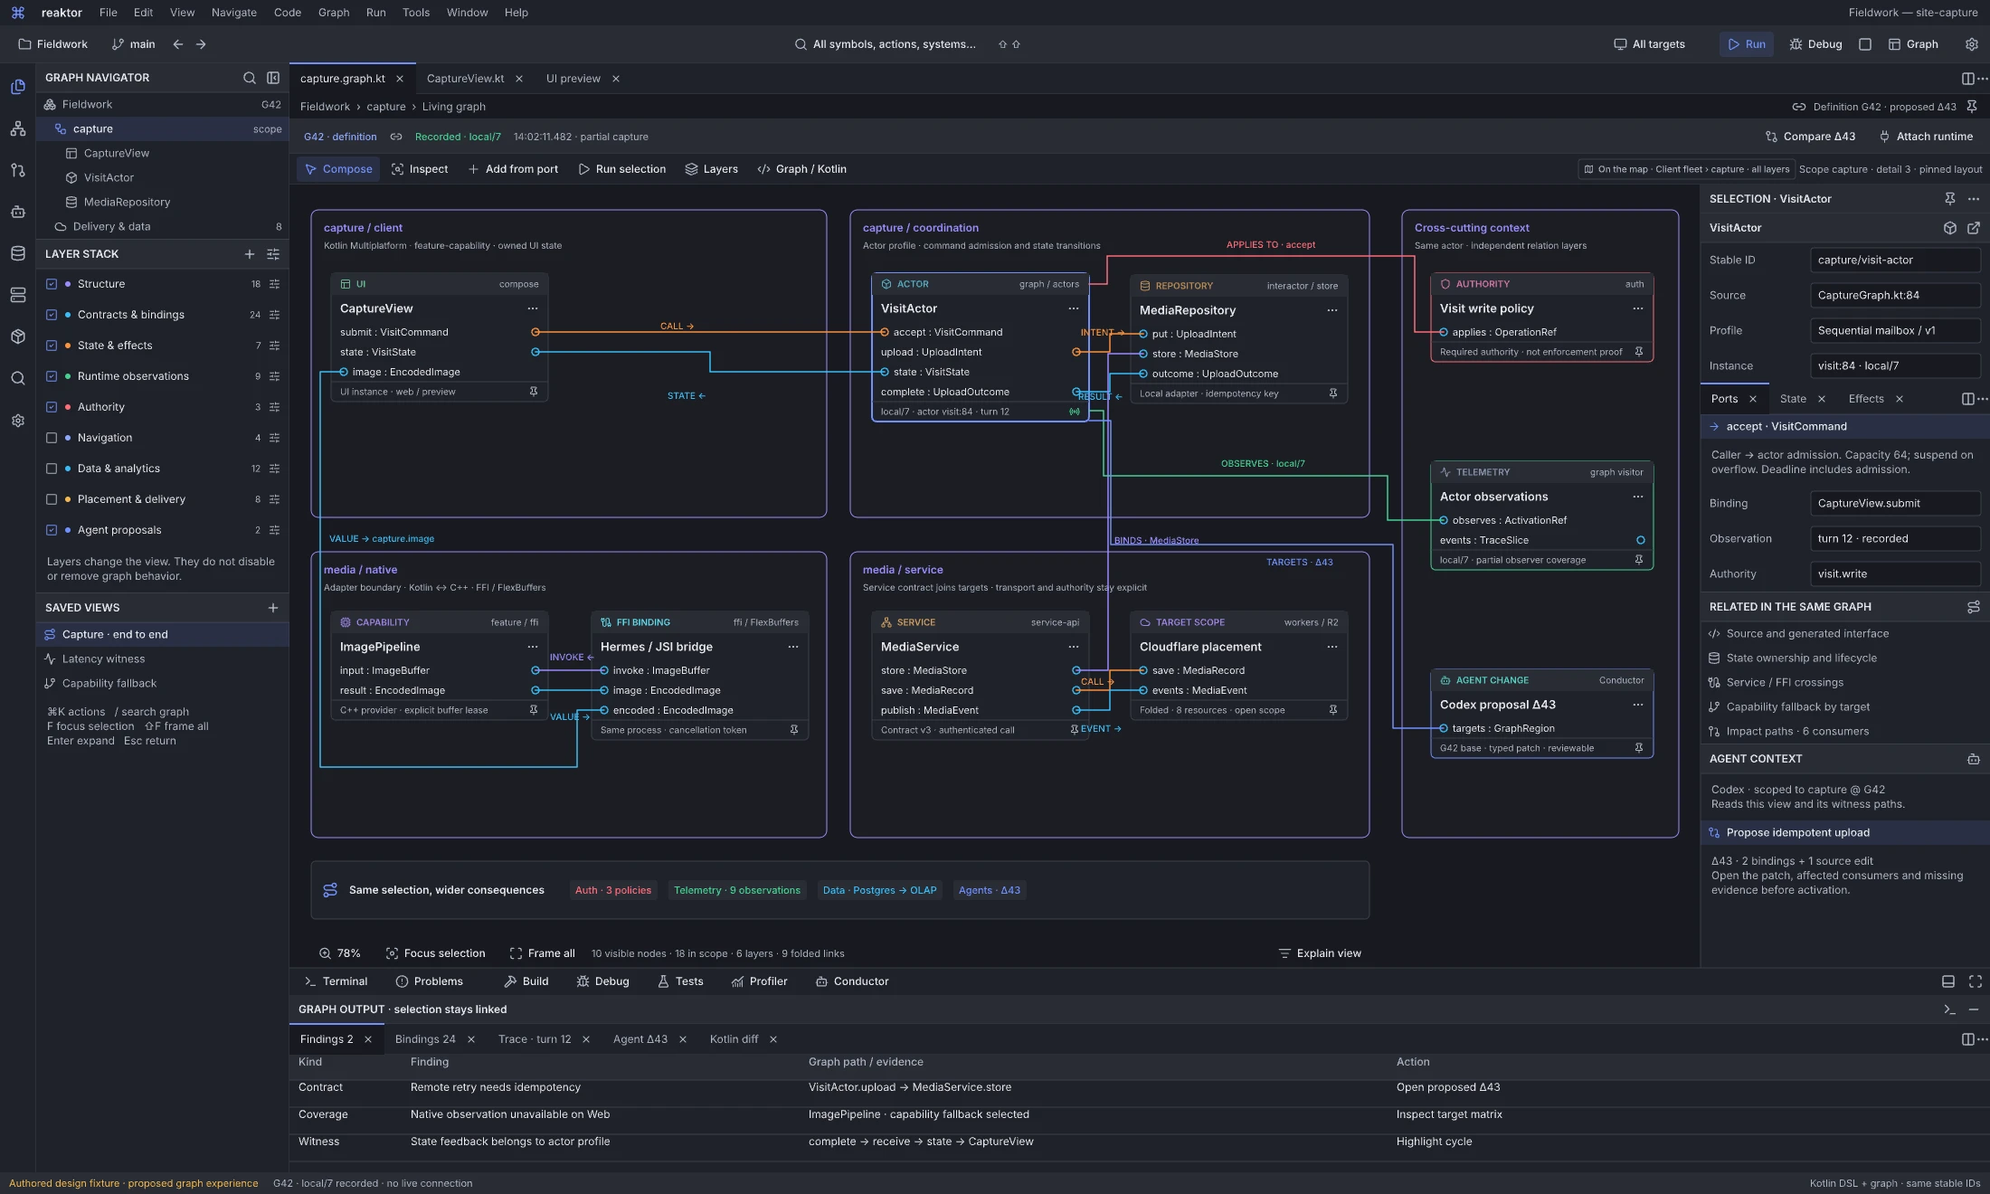1990x1194 pixels.
Task: Open the Fieldwork project dropdown
Action: point(53,44)
